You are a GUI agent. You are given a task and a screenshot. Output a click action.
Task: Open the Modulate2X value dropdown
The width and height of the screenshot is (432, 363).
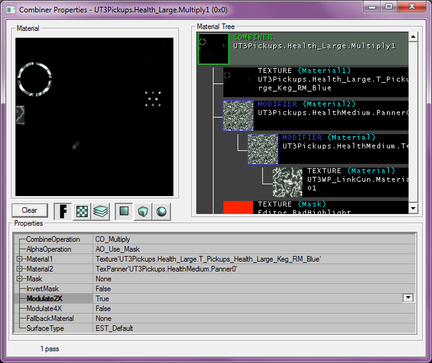tap(407, 298)
